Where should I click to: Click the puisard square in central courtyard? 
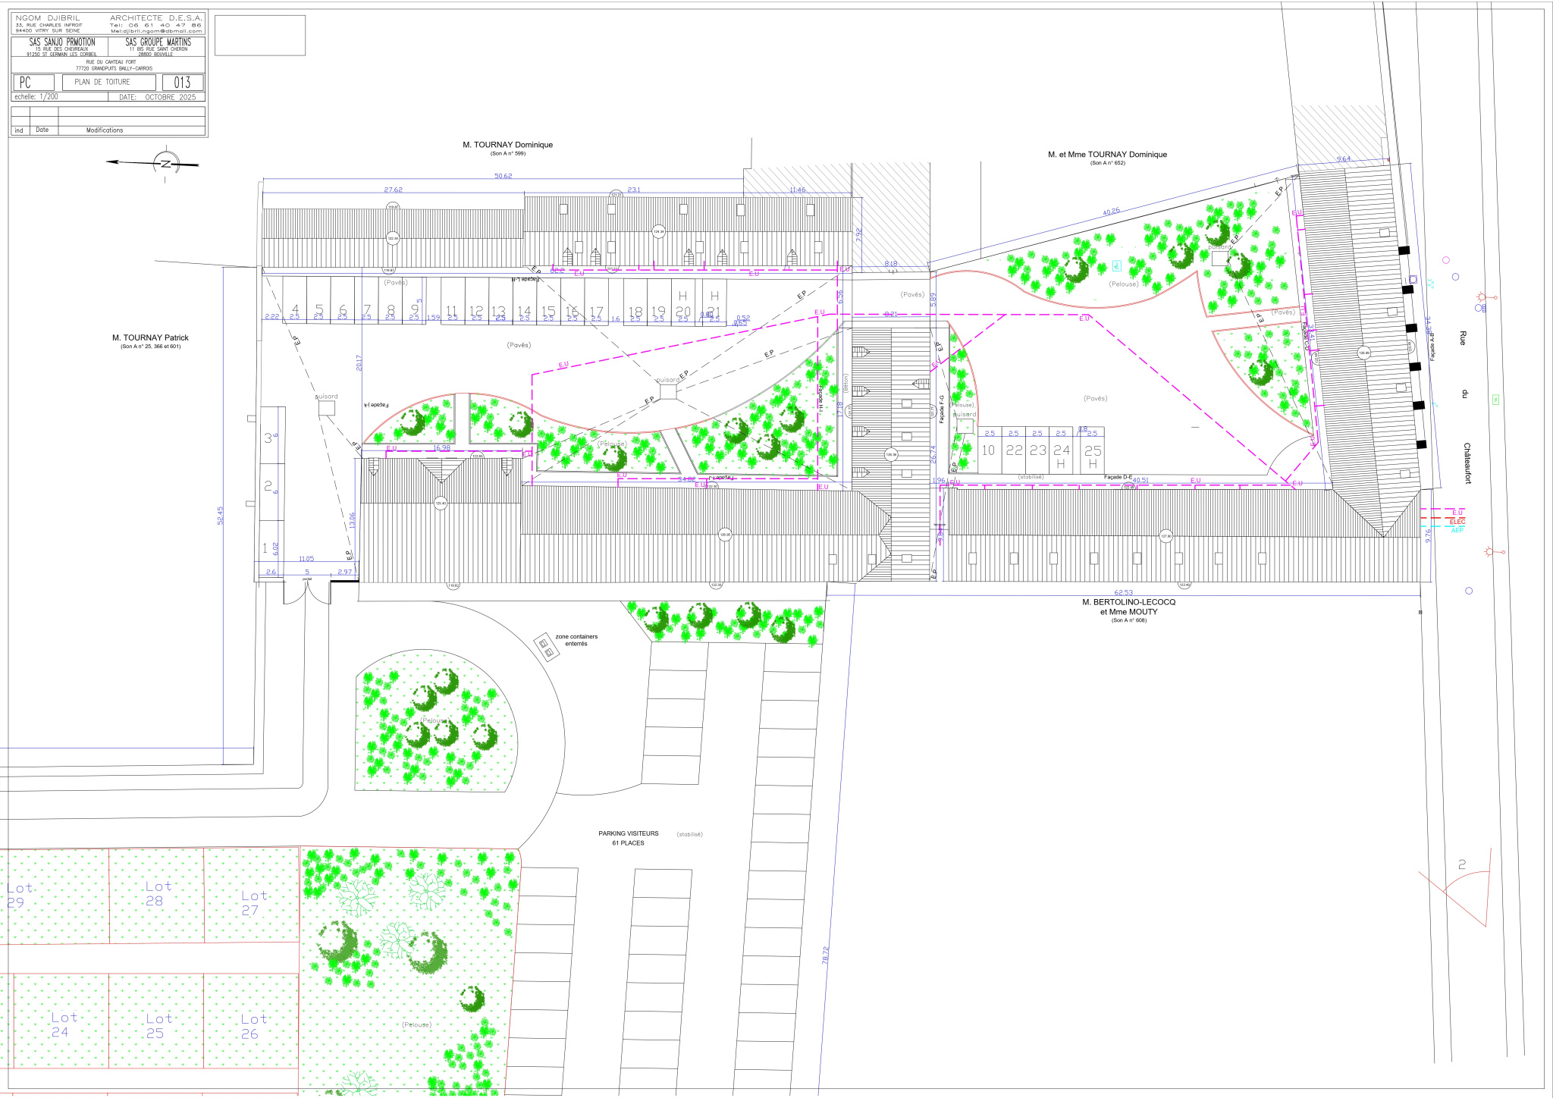(x=667, y=391)
